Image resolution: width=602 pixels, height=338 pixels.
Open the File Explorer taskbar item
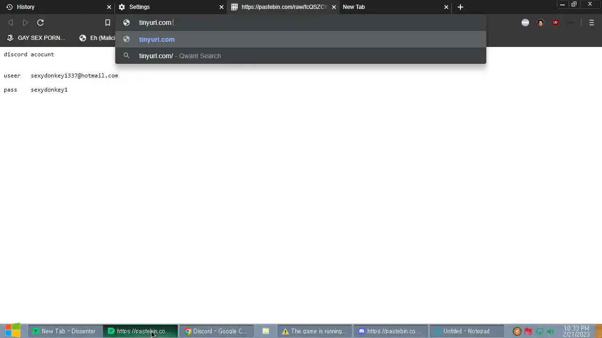266,331
